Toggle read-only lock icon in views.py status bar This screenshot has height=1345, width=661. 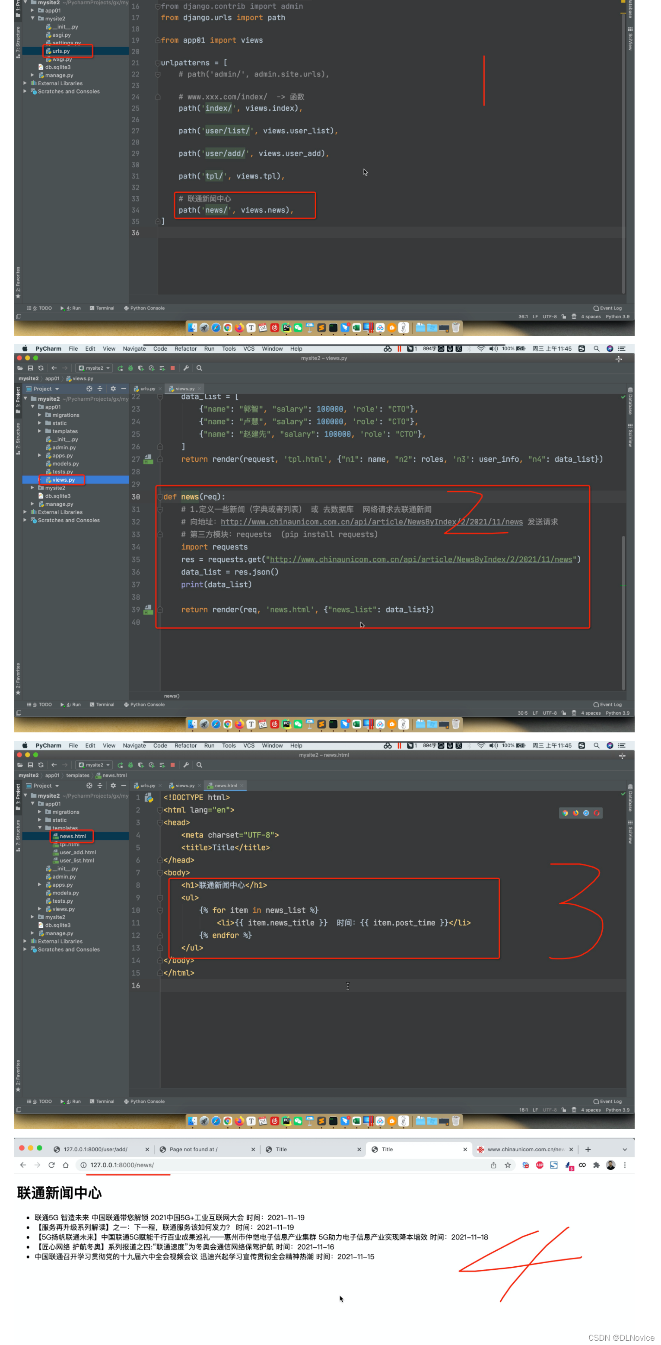(x=563, y=712)
